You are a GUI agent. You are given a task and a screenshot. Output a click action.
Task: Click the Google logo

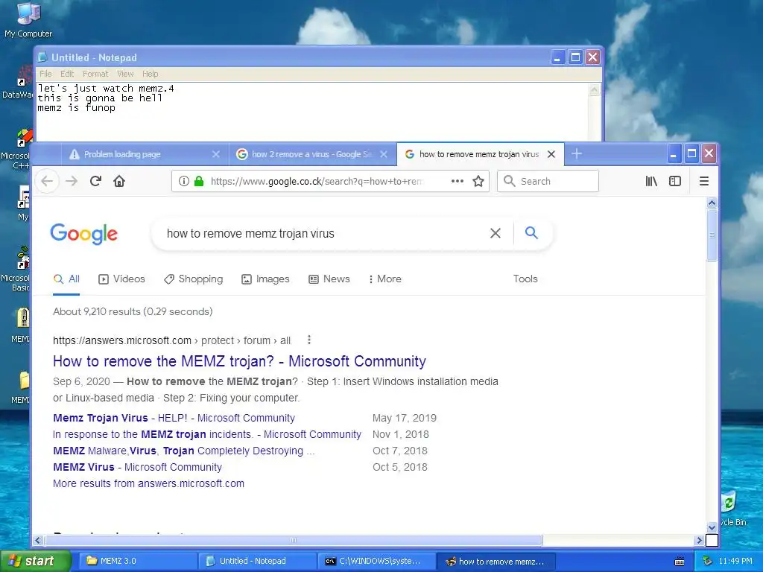tap(83, 234)
